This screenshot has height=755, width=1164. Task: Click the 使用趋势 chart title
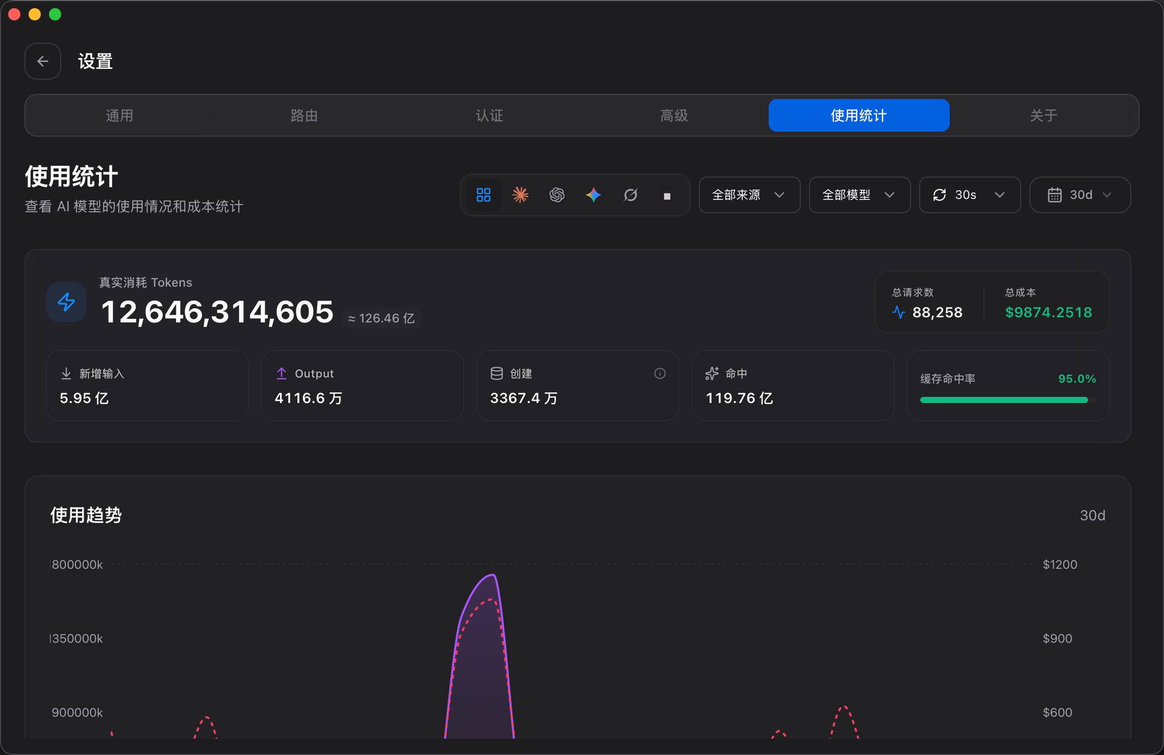(86, 515)
